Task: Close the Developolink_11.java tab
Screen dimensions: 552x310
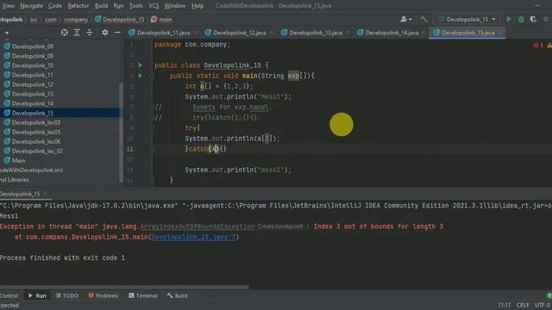Action: [x=195, y=33]
